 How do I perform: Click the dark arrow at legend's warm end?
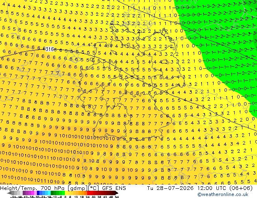(x=117, y=193)
